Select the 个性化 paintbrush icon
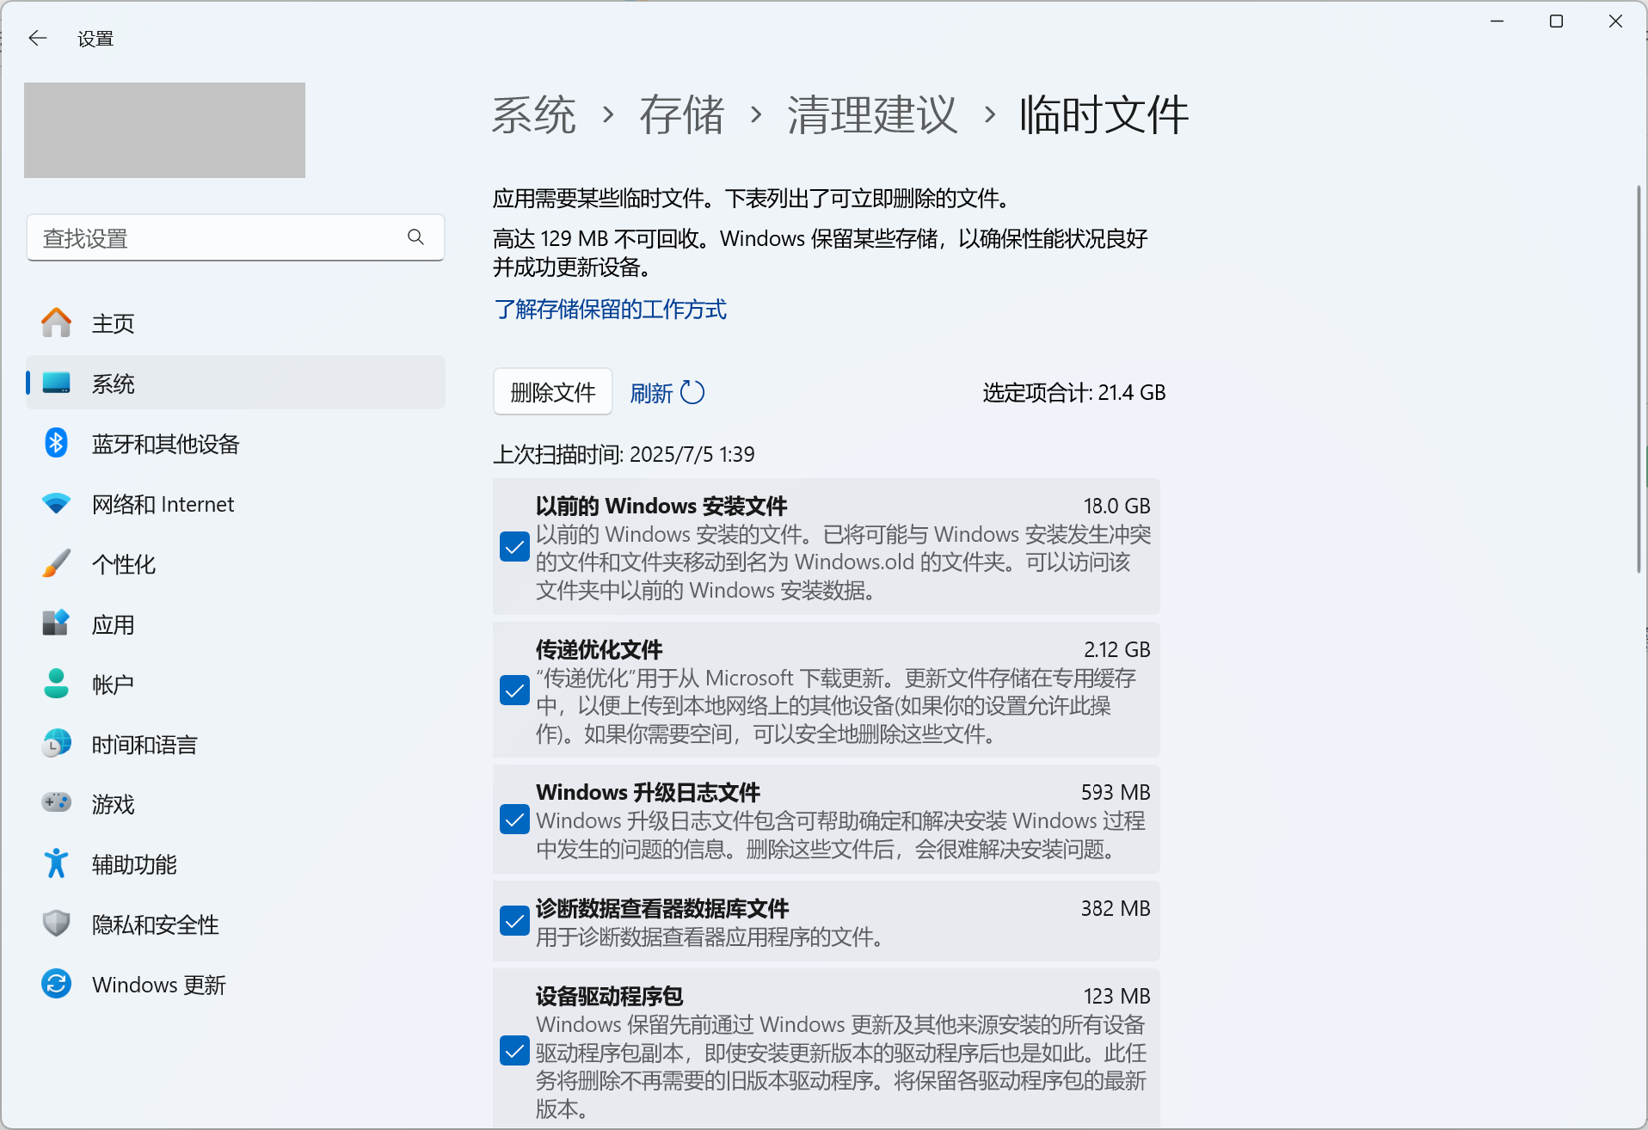Screen dimensions: 1648x1130 (x=56, y=563)
